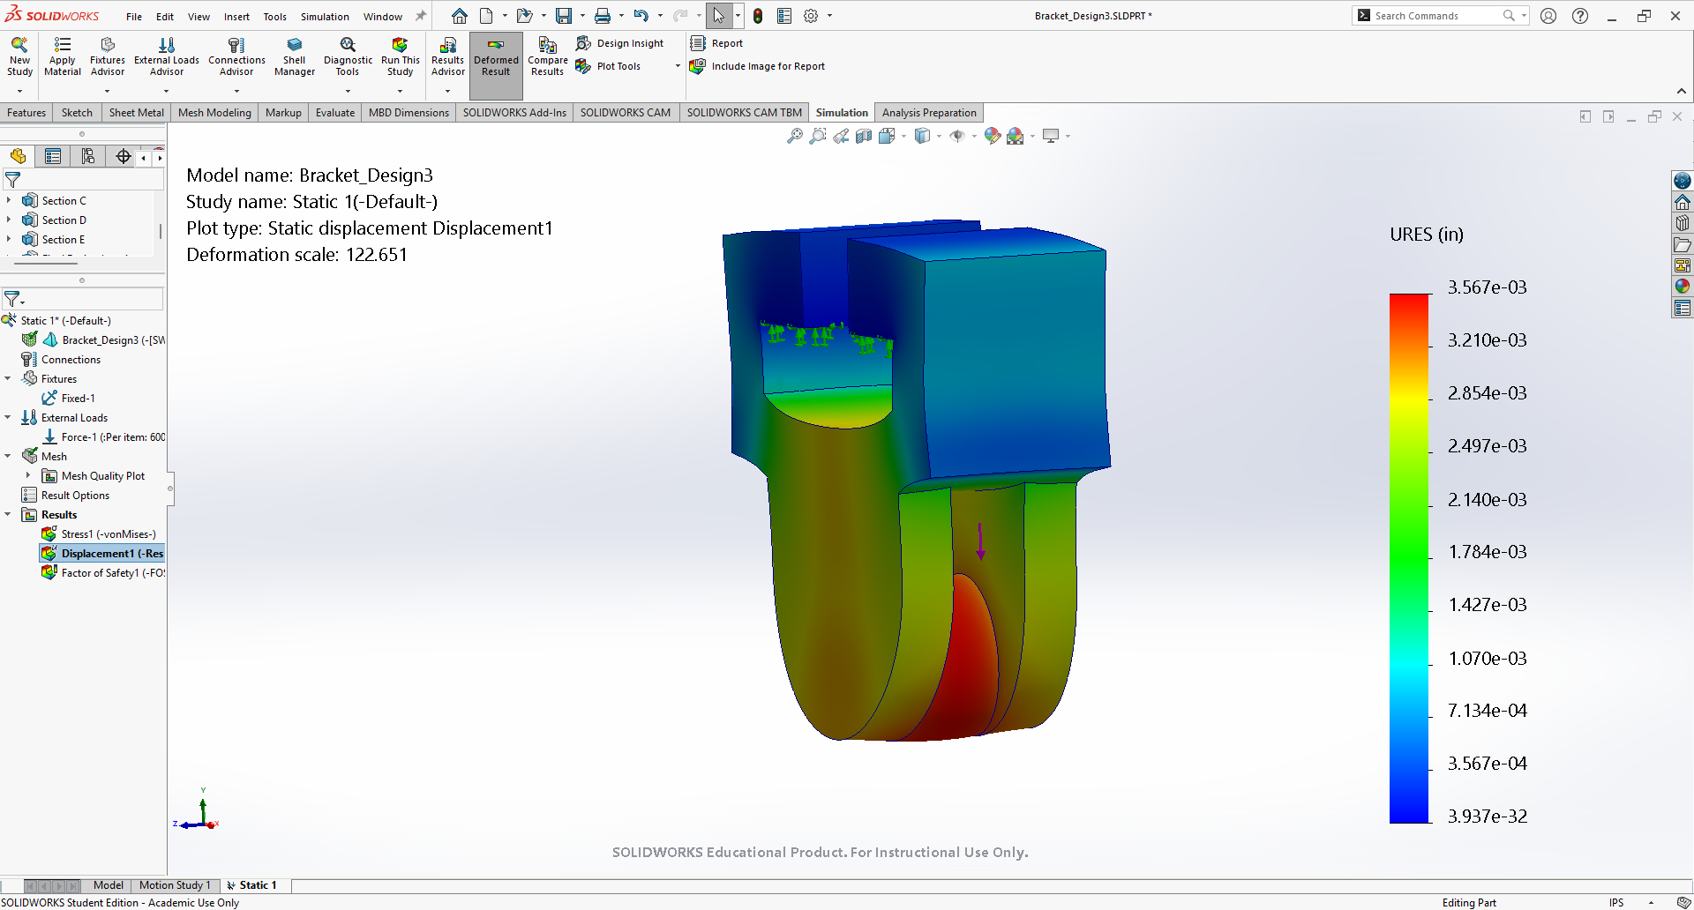The height and width of the screenshot is (910, 1694).
Task: Expand the Mesh Quality Plot item
Action: pyautogui.click(x=28, y=476)
